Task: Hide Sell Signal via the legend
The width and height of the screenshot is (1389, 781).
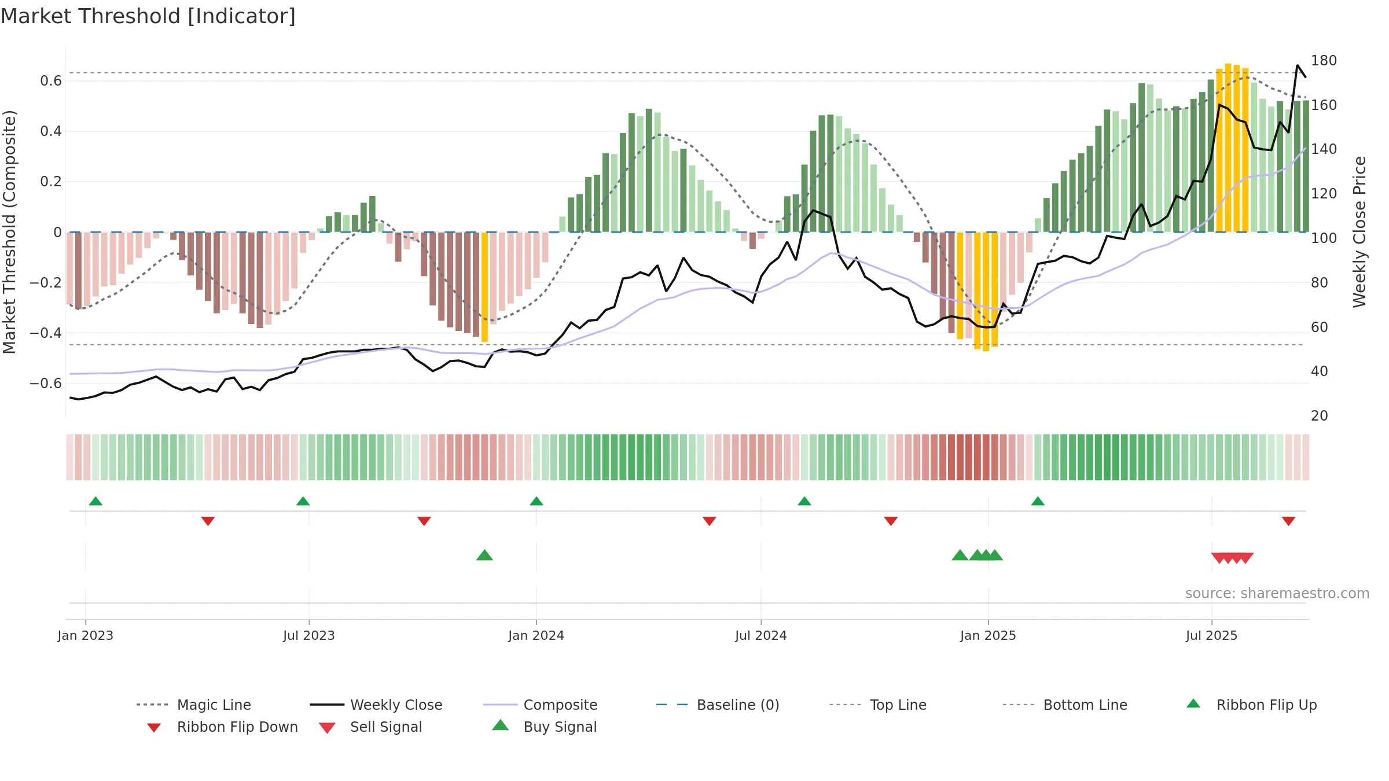Action: [370, 727]
